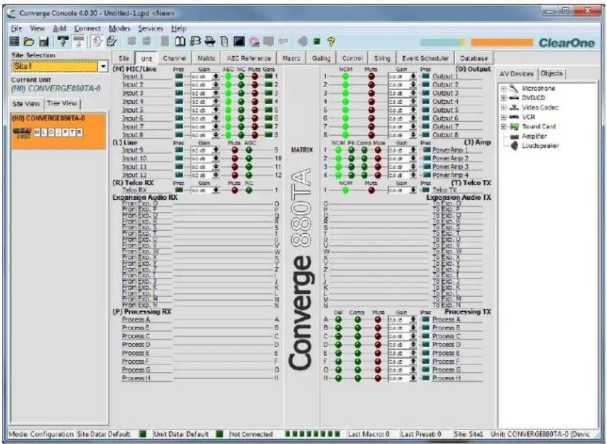Viewport: 607px width, 444px height.
Task: Click the Input 1 Gate indicator
Action: click(x=269, y=76)
